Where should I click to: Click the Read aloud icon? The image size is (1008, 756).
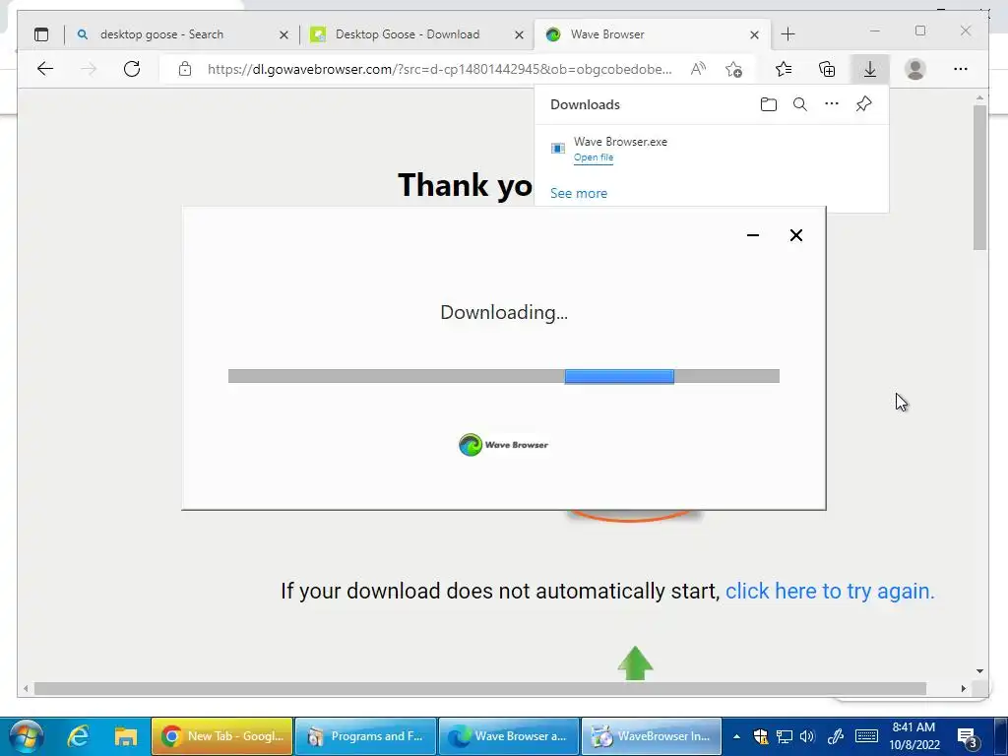click(x=698, y=69)
